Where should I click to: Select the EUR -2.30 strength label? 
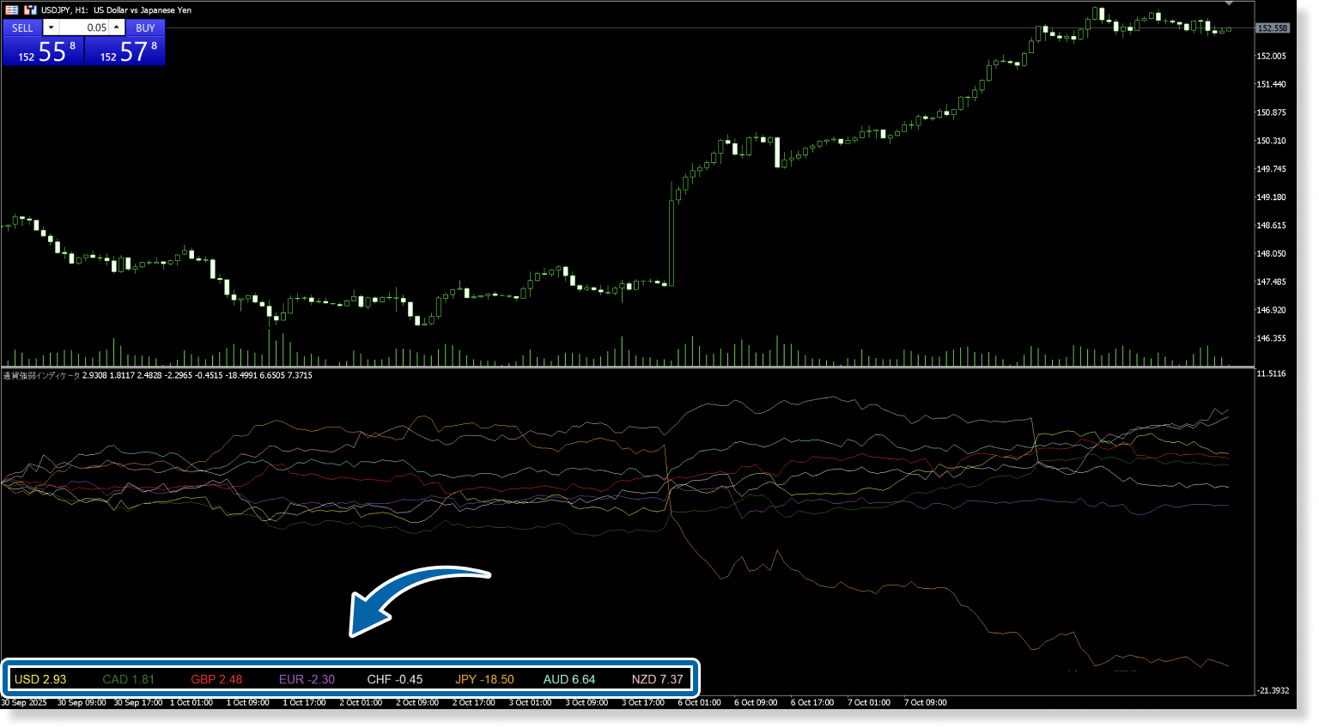click(x=307, y=679)
